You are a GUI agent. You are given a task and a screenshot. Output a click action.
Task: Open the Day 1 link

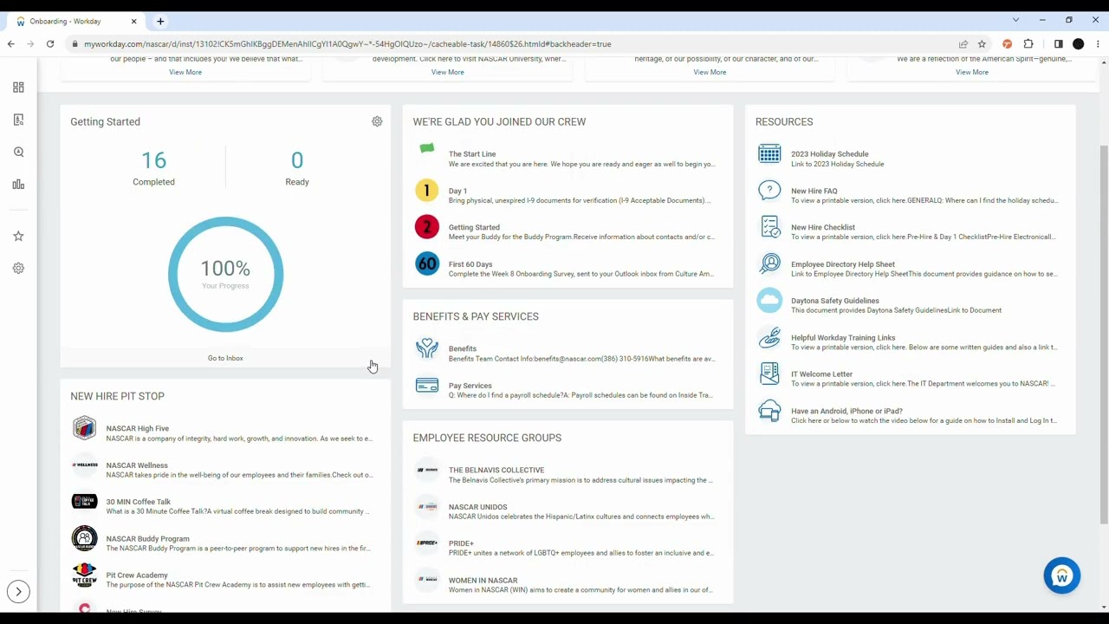(x=457, y=191)
